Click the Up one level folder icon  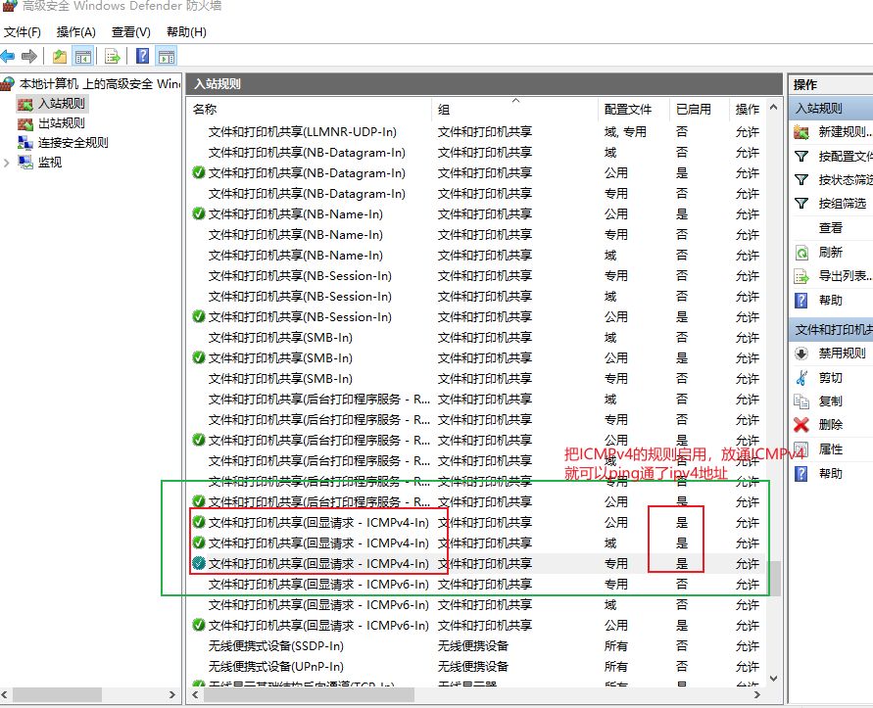[x=61, y=57]
